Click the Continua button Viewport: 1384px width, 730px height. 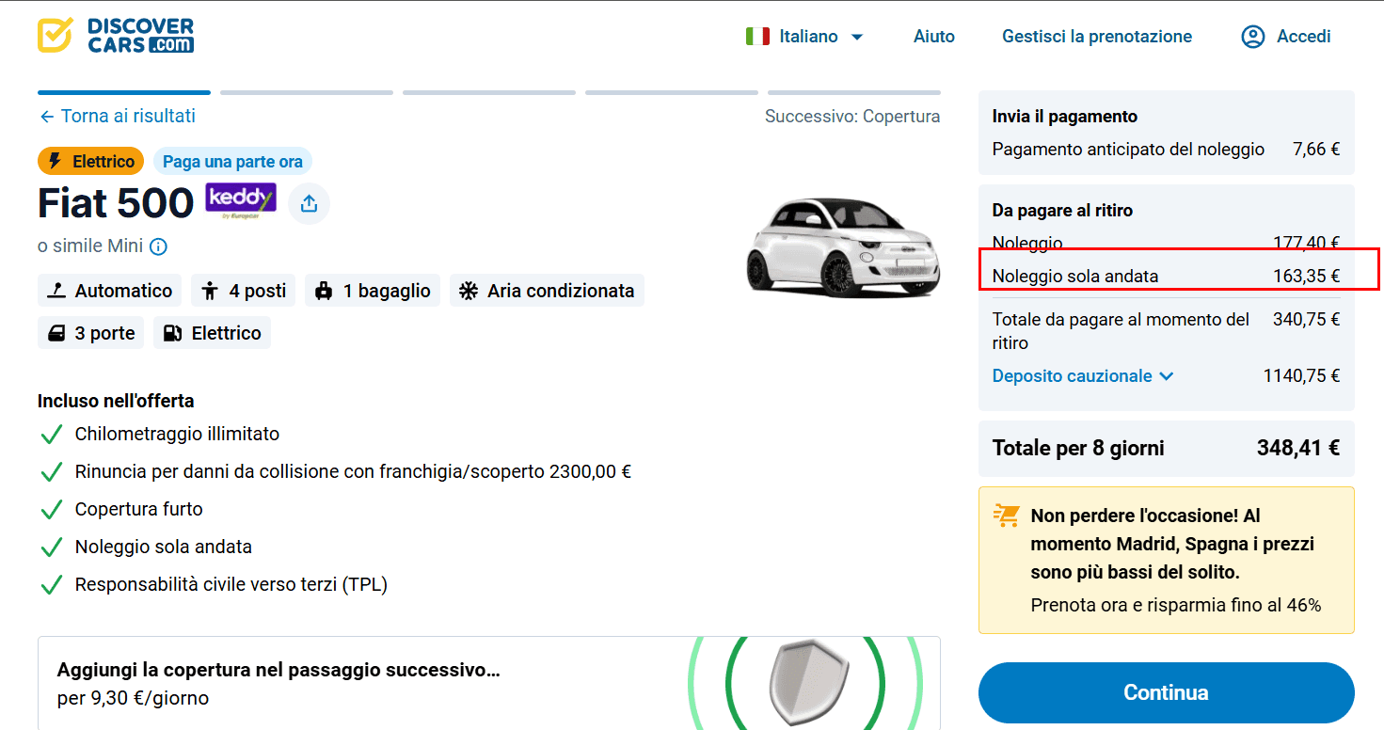pyautogui.click(x=1167, y=692)
